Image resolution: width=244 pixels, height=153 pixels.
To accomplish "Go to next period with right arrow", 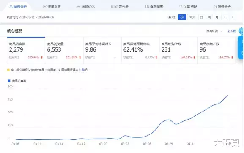I will point(232,17).
